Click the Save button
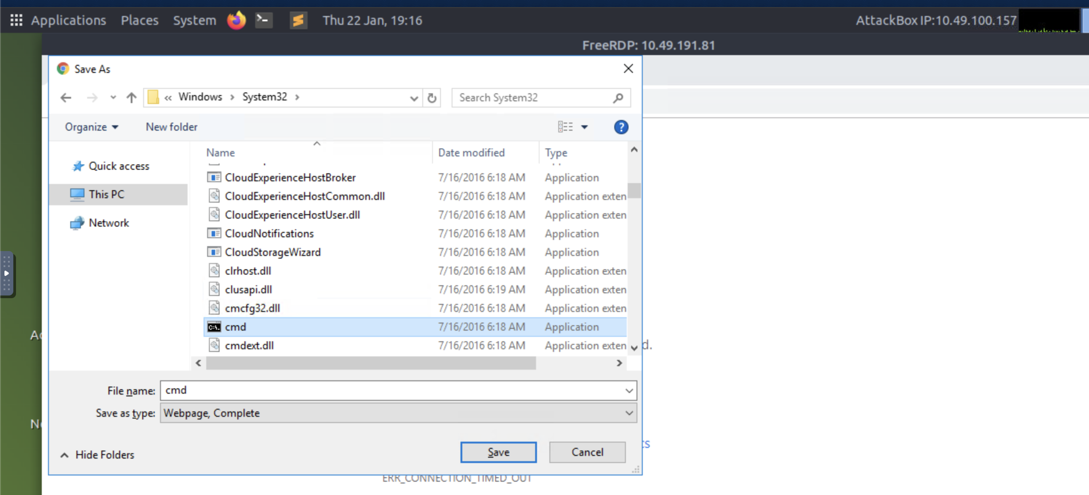 tap(498, 452)
